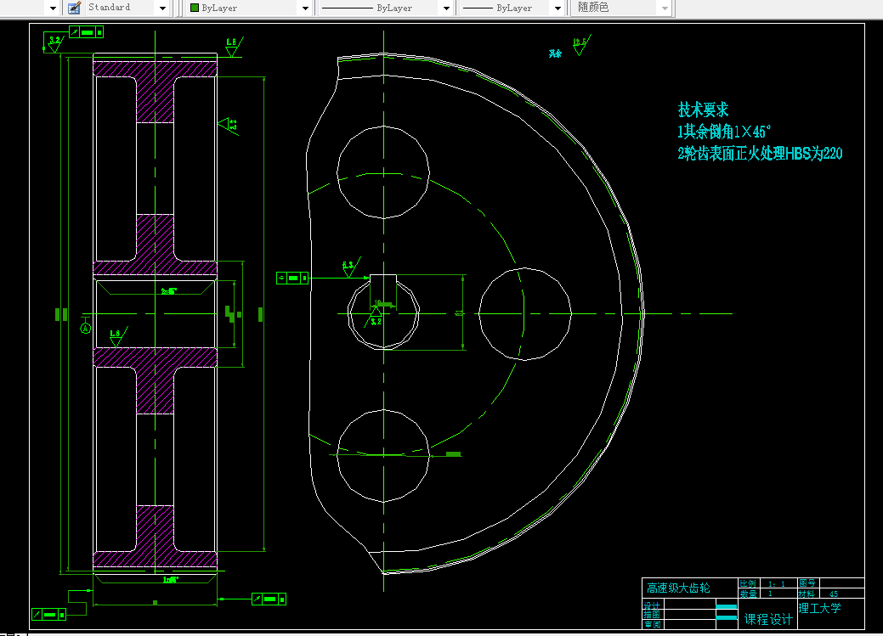
Task: Open the long-line ByLayer linetype dropdown
Action: 385,8
